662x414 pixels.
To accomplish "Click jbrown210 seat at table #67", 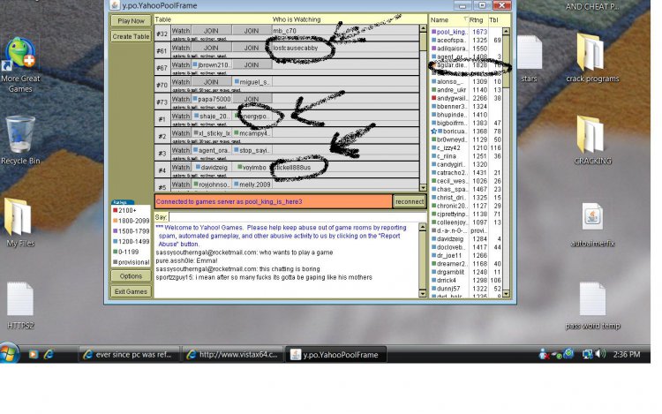I will (x=211, y=64).
